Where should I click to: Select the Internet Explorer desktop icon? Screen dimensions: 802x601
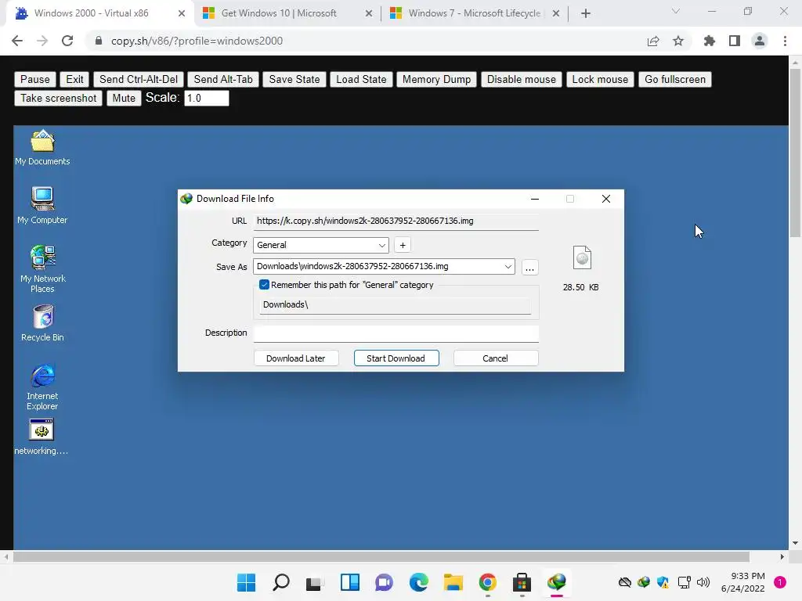click(x=42, y=387)
